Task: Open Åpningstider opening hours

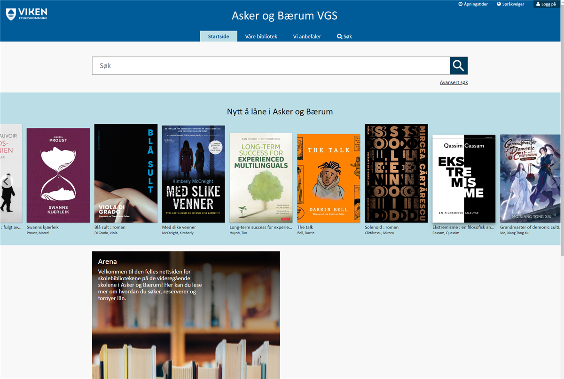Action: [473, 4]
